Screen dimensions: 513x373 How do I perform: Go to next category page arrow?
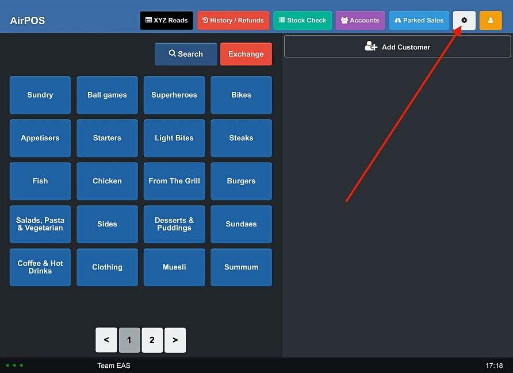[x=175, y=340]
